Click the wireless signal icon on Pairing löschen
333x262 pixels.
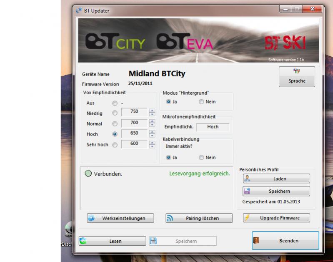pyautogui.click(x=170, y=218)
